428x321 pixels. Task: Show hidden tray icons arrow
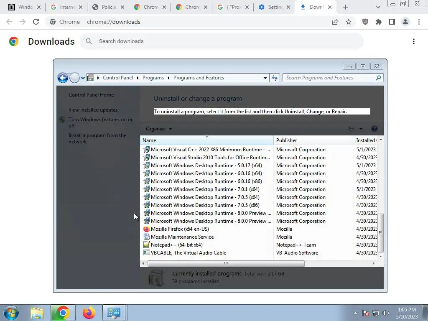[355, 313]
